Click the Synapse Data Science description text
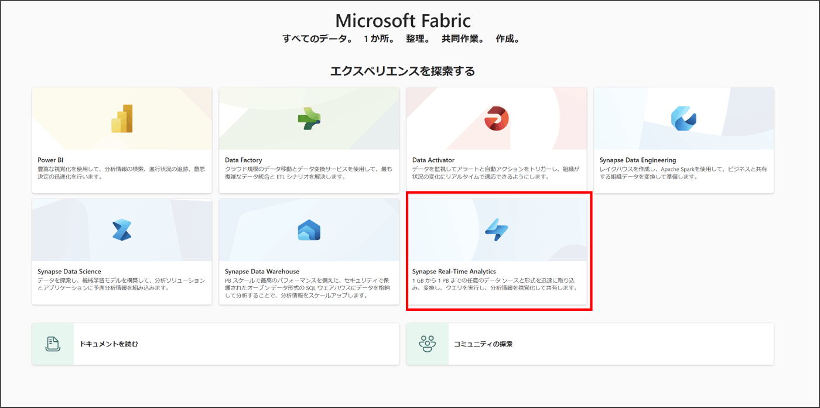The image size is (820, 408). click(121, 284)
